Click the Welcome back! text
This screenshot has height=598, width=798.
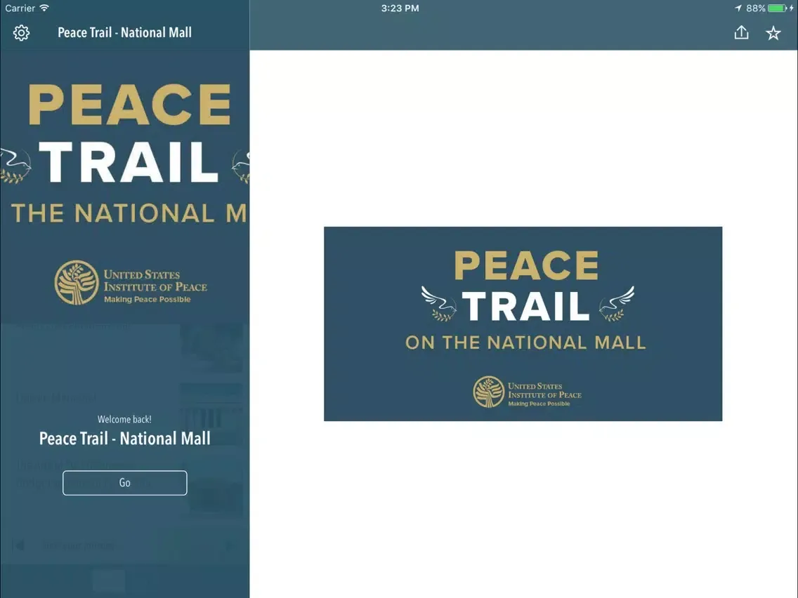[x=125, y=420]
